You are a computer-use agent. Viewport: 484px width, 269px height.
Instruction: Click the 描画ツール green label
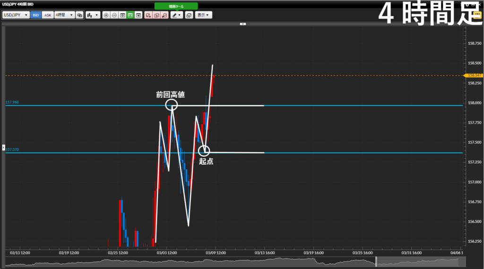[176, 6]
